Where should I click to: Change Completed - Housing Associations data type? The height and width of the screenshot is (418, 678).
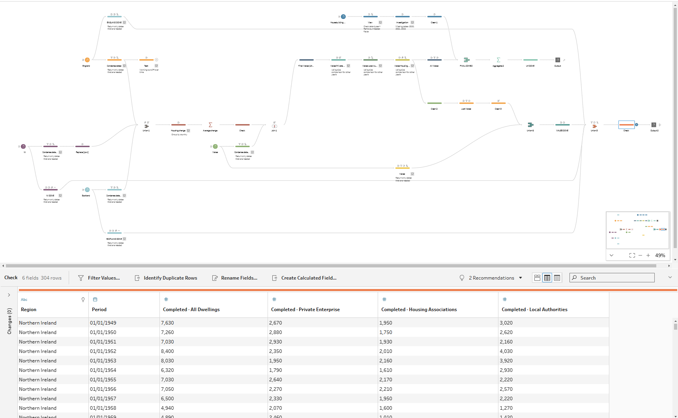pos(384,300)
